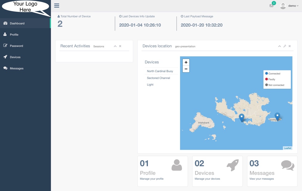Select North Cardinal Buoy device
Image resolution: width=302 pixels, height=191 pixels.
point(160,71)
